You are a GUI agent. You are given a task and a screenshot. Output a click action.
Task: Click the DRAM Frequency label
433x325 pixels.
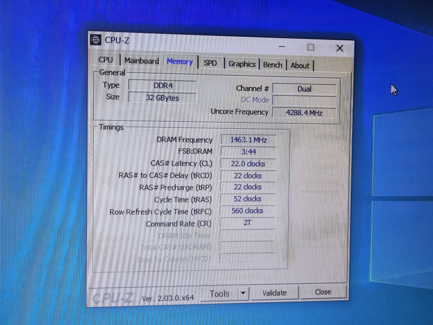click(x=184, y=140)
